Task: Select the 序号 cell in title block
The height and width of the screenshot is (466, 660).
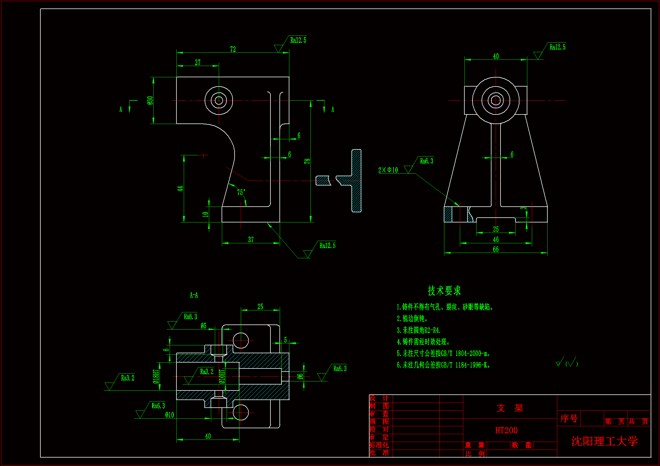Action: [x=569, y=419]
